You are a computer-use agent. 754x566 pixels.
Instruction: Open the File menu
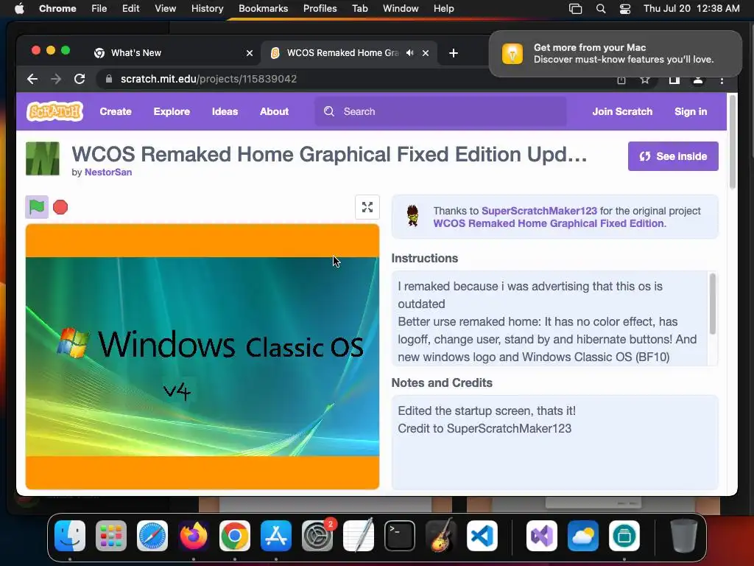pos(99,9)
